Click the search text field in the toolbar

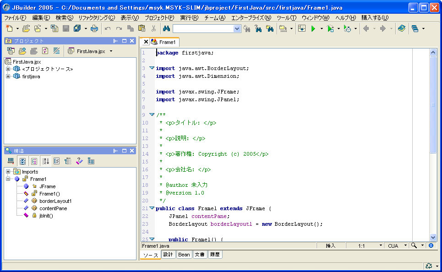click(203, 29)
